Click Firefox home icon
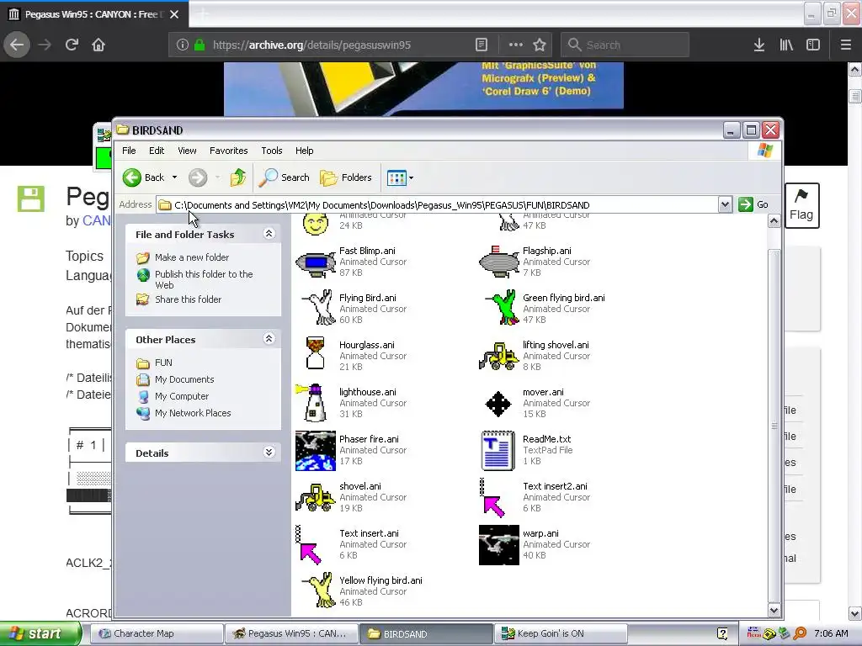The image size is (862, 646). pyautogui.click(x=98, y=45)
